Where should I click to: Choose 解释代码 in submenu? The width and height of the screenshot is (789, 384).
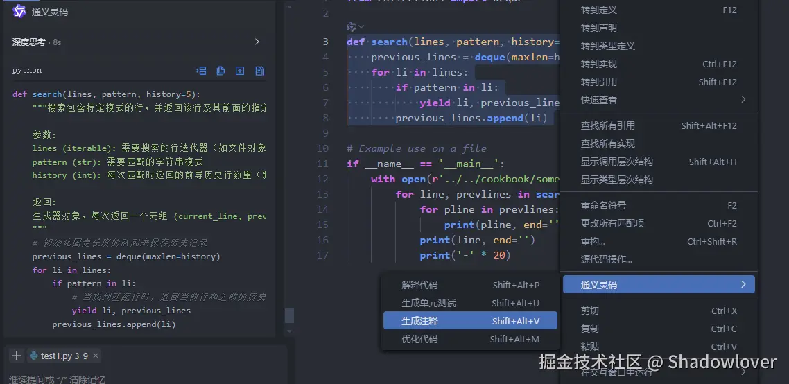click(x=470, y=285)
